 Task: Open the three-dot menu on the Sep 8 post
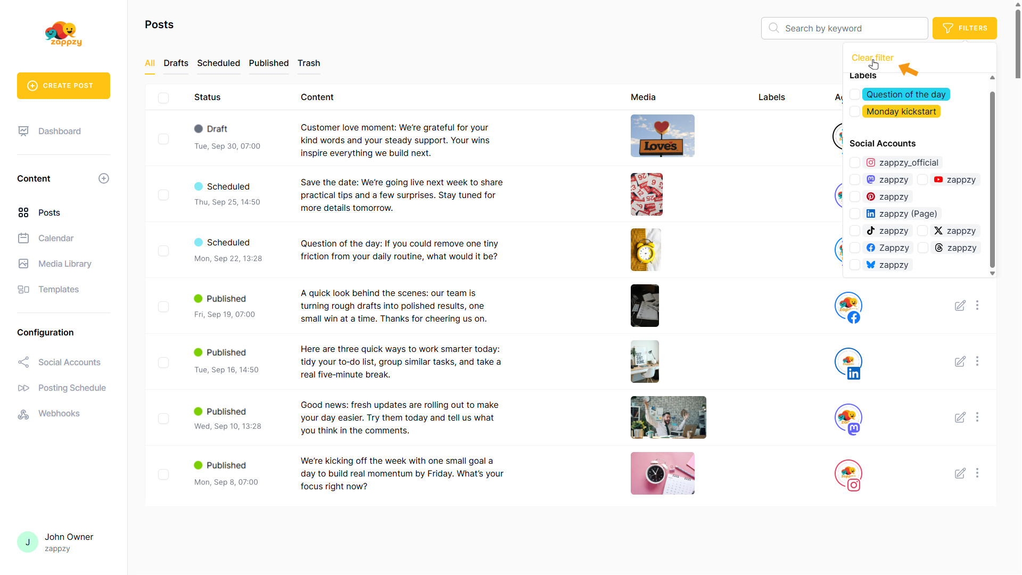pyautogui.click(x=977, y=473)
